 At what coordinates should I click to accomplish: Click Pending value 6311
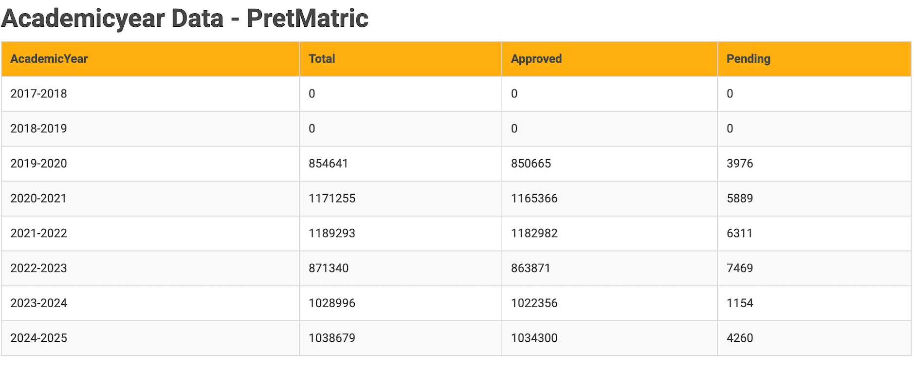point(739,234)
